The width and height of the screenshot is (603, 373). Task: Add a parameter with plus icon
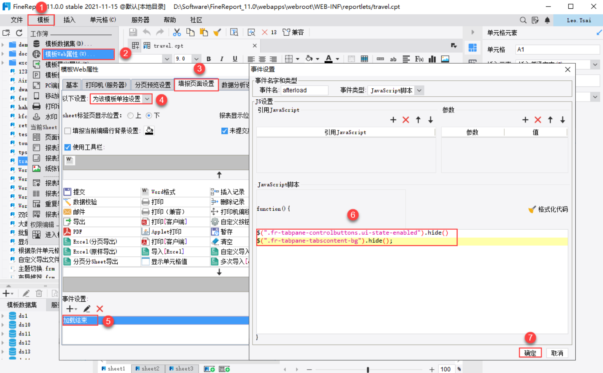click(525, 120)
